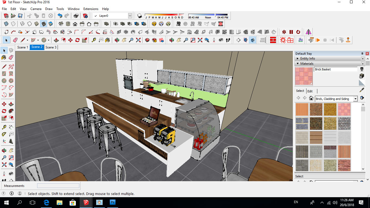Switch to Monochrome style
The image size is (370, 208).
tap(51, 24)
